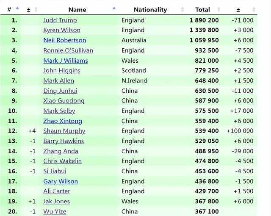Follow the John Higgins link

point(62,70)
